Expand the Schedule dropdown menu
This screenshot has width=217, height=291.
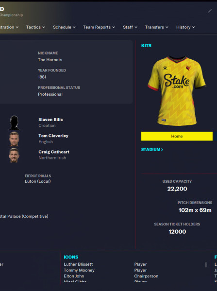tap(64, 27)
